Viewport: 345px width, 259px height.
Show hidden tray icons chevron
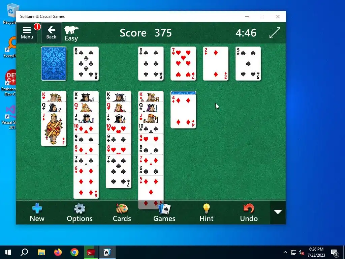(x=285, y=252)
